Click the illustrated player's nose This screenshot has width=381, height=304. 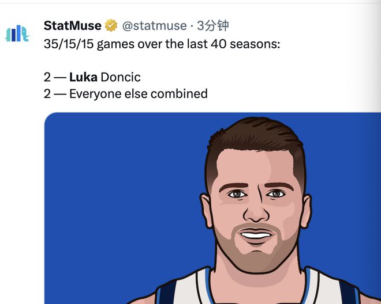click(x=255, y=211)
